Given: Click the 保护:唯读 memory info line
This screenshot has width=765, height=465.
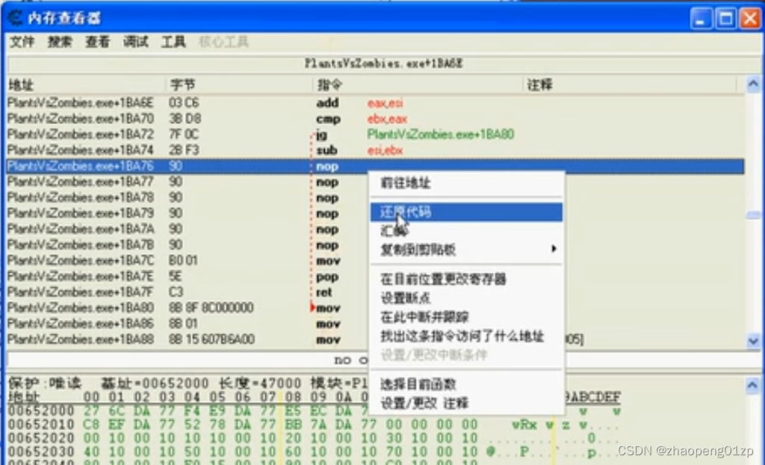Looking at the screenshot, I should coord(188,383).
